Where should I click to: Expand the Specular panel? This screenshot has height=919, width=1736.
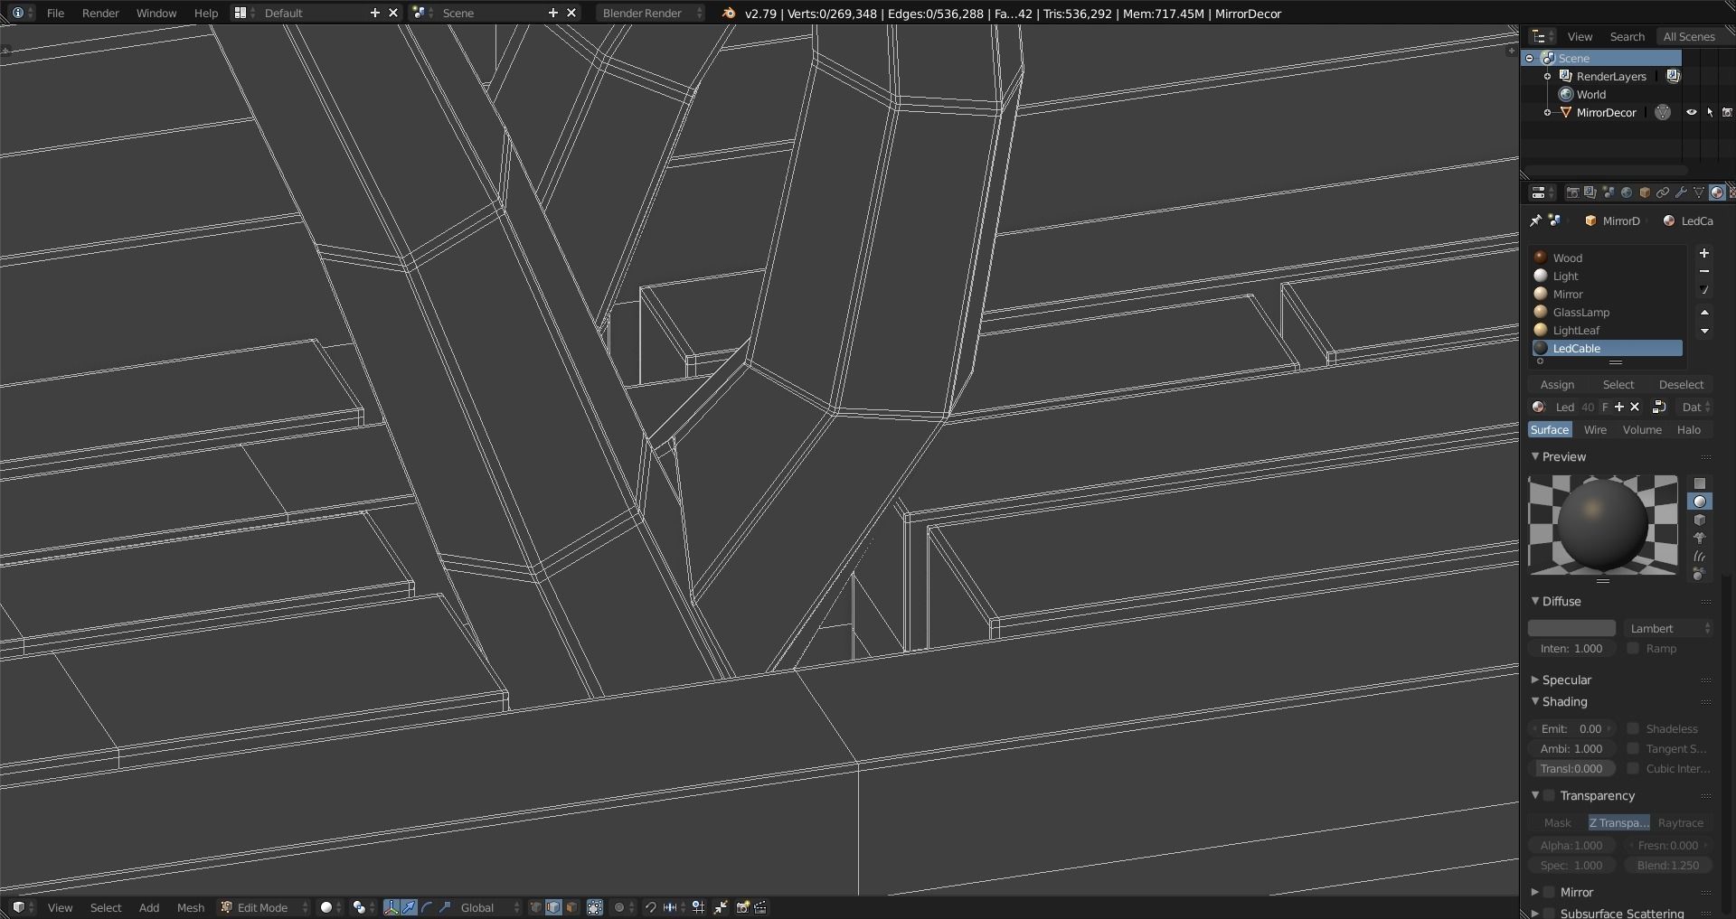click(x=1535, y=680)
